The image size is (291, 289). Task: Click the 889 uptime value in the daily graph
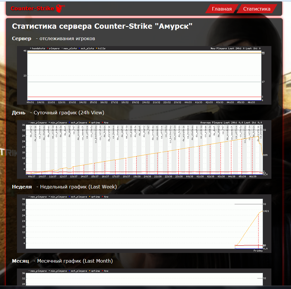point(265,155)
